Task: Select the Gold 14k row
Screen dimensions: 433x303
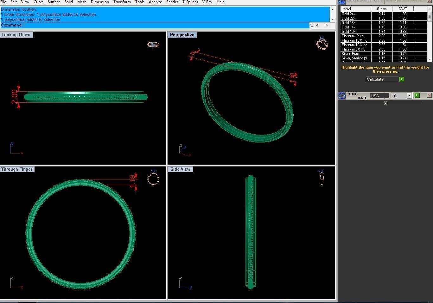Action: [x=384, y=27]
